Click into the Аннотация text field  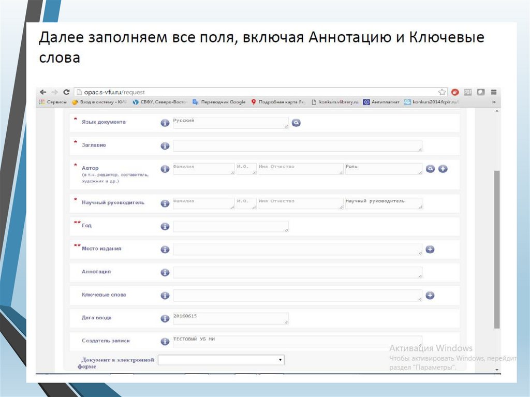(x=297, y=272)
